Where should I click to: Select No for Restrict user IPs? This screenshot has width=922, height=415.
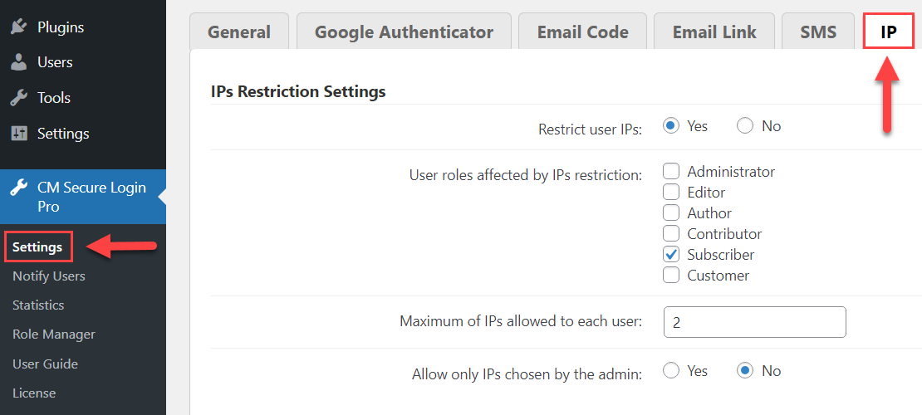[745, 126]
